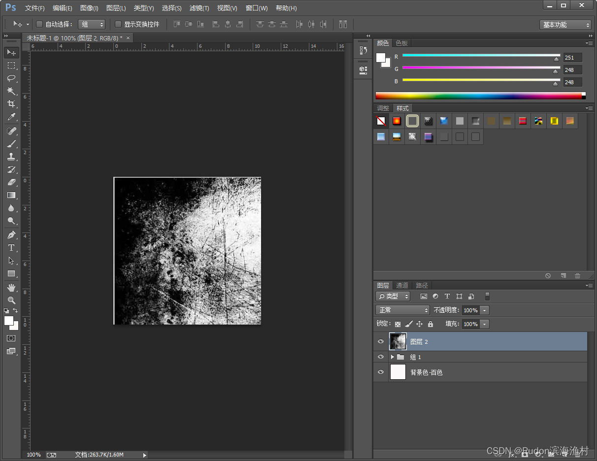Open the blend mode 正常 dropdown
597x461 pixels.
402,310
